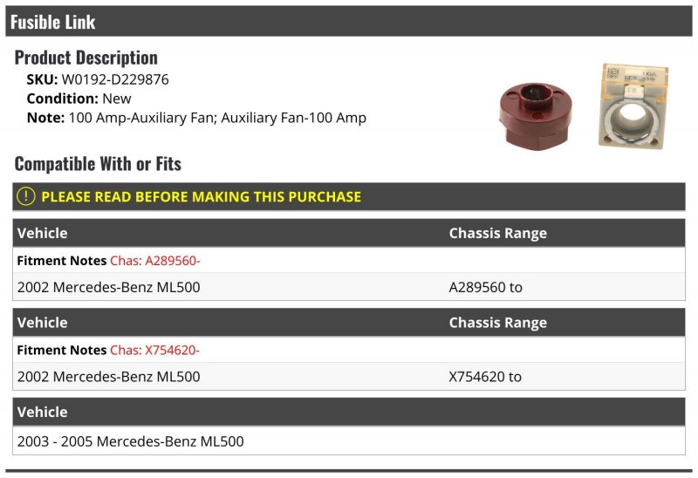Select the Fusible Link title bar

(x=349, y=21)
